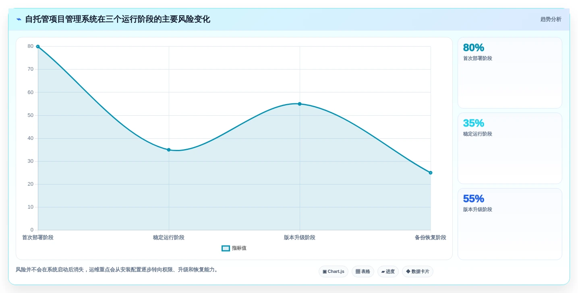This screenshot has width=578, height=293.
Task: Click the 首次部署阶段 x-axis label
Action: [x=38, y=238]
